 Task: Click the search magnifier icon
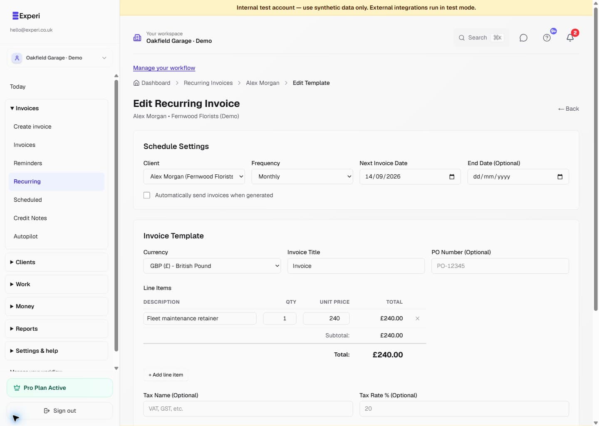[x=462, y=38]
